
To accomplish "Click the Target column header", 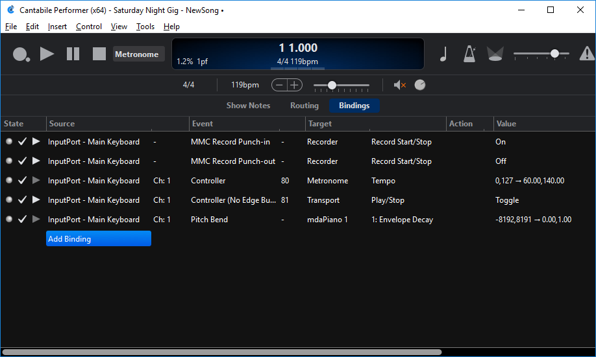I will point(376,124).
